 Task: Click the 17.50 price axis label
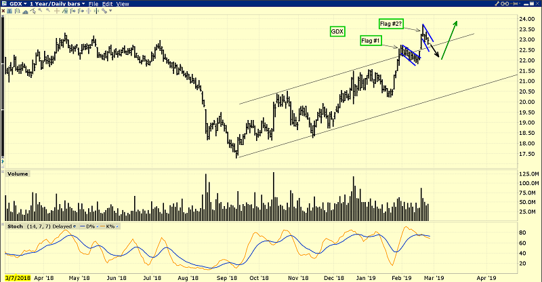527,154
